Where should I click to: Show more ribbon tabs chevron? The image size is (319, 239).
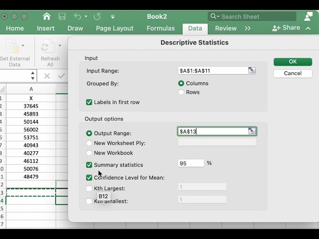[248, 28]
